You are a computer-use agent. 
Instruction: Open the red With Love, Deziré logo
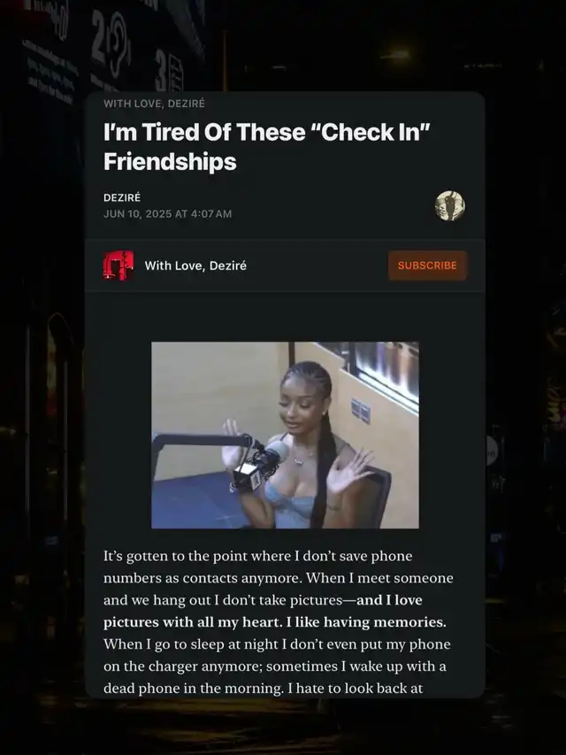point(119,266)
